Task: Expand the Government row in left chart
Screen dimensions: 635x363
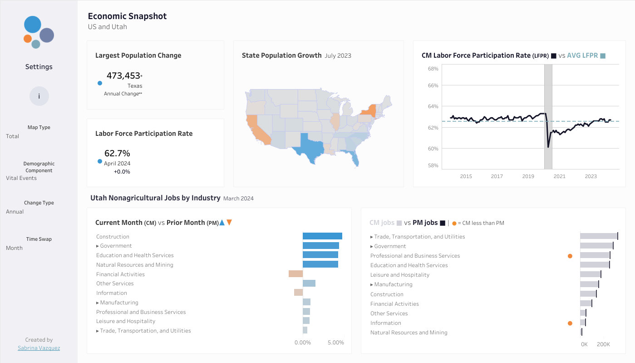Action: [x=98, y=246]
